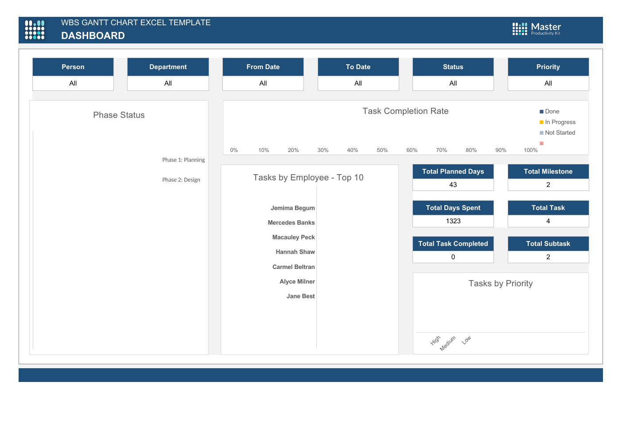The height and width of the screenshot is (440, 622).
Task: Click the In Progress legend label
Action: coord(560,122)
